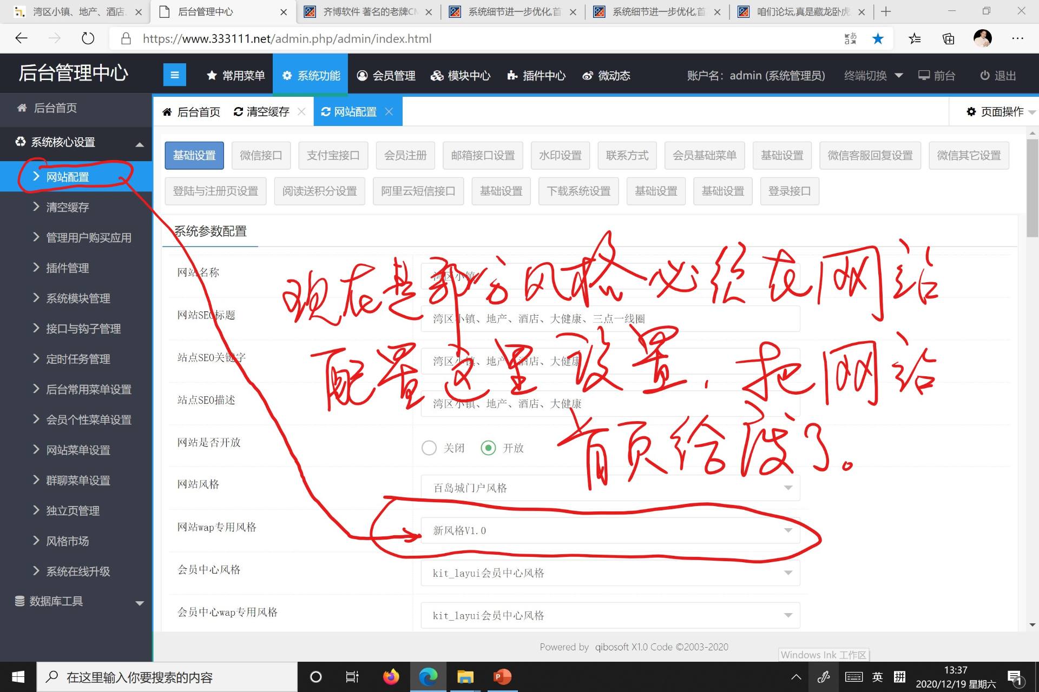Open 风格市场 in the sidebar
Screen dimensions: 1039x692
(68, 541)
